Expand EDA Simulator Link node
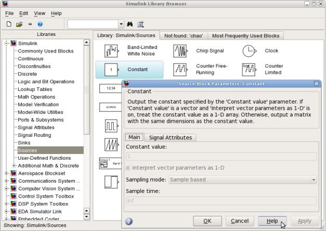Image resolution: width=326 pixels, height=231 pixels. pyautogui.click(x=6, y=211)
